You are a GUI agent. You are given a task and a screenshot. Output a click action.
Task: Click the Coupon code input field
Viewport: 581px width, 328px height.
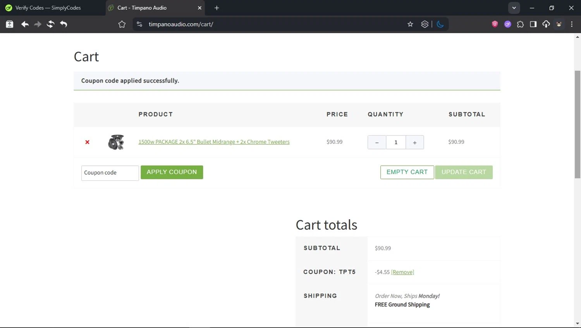coord(110,173)
